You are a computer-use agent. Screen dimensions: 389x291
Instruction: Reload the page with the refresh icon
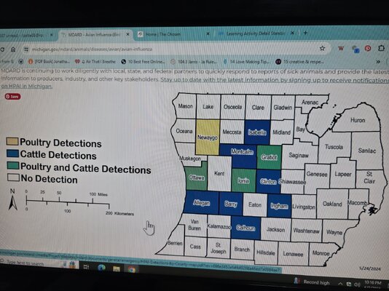point(2,49)
